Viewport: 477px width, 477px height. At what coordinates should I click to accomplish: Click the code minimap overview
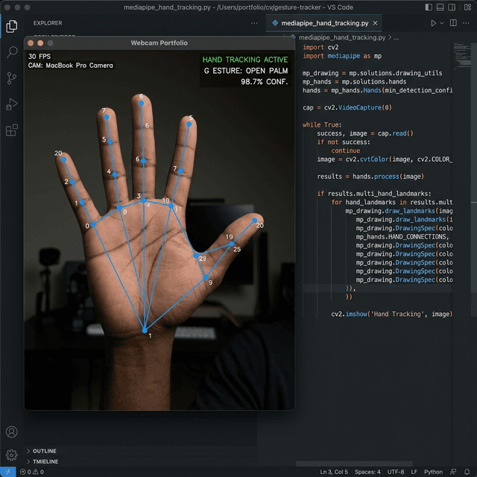[x=462, y=57]
